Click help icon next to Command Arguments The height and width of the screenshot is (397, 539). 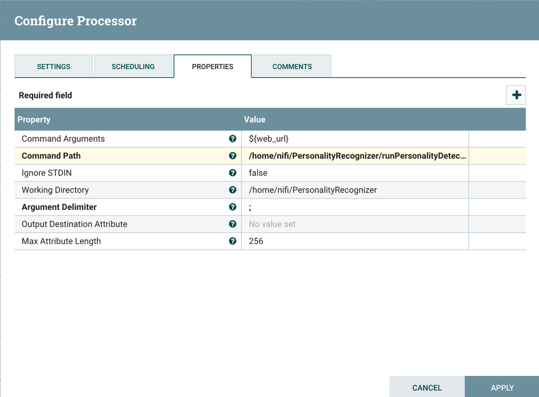(x=232, y=139)
